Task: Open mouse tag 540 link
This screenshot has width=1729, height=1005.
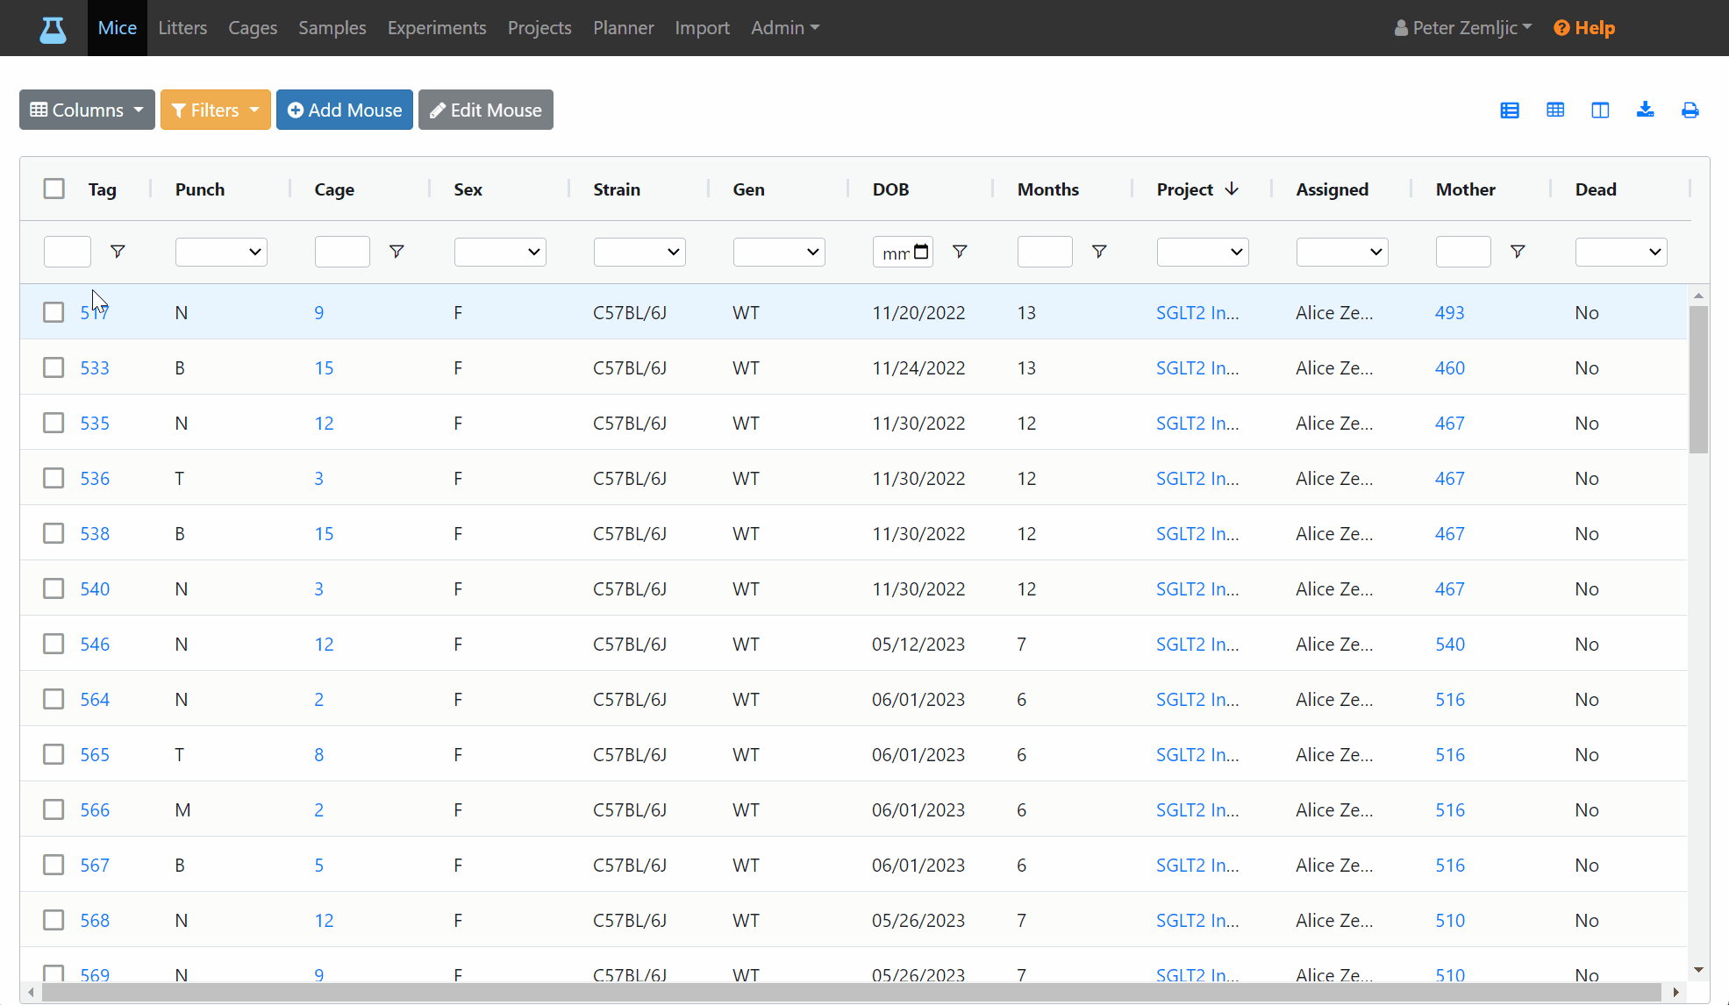Action: click(95, 588)
